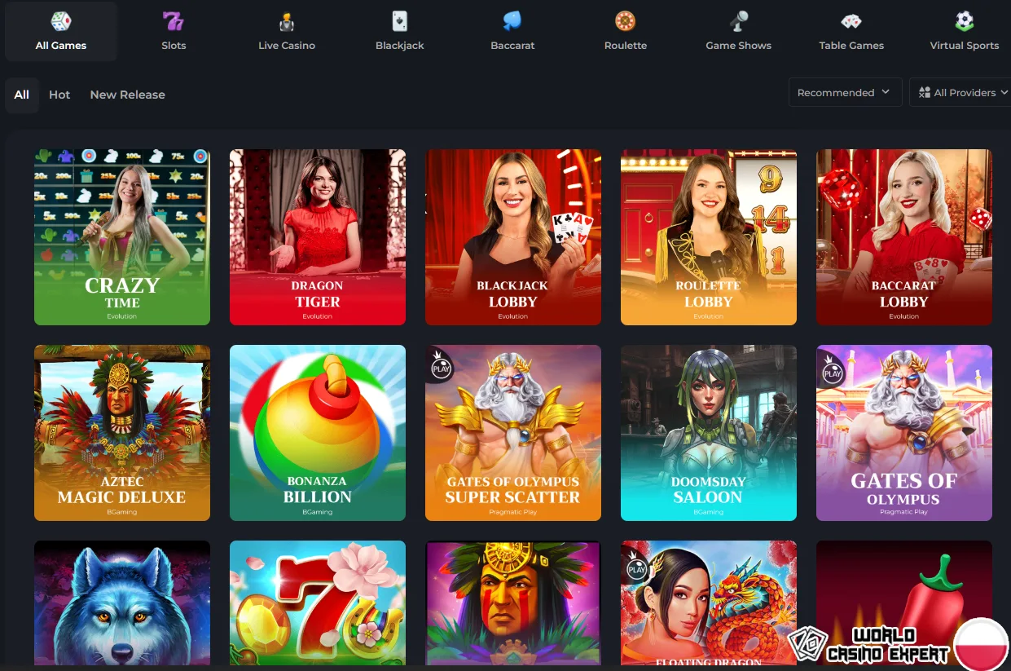Image resolution: width=1011 pixels, height=671 pixels.
Task: Click the All Games dice icon
Action: [x=61, y=21]
